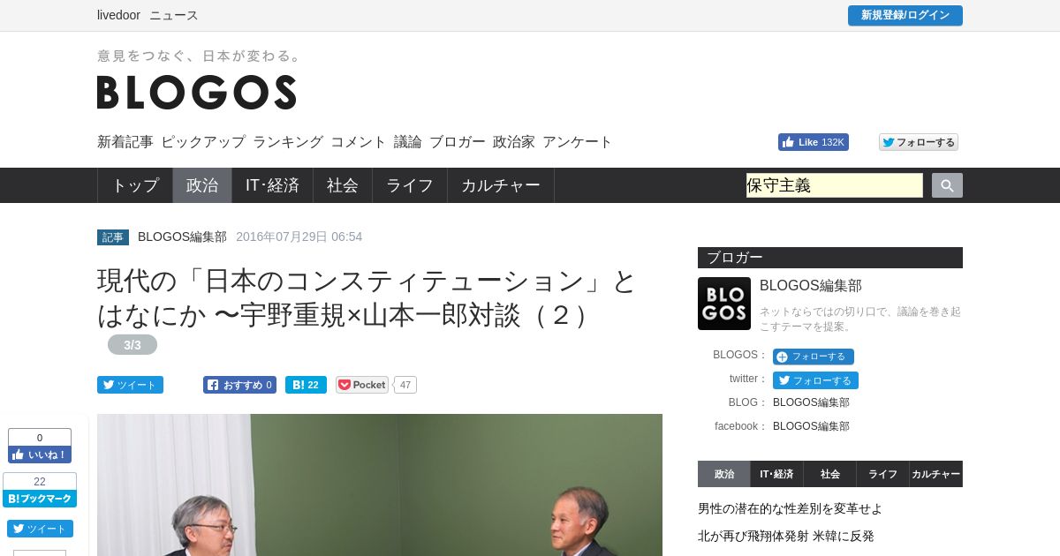Click the BLOGOS logo
The image size is (1060, 556).
pos(196,92)
